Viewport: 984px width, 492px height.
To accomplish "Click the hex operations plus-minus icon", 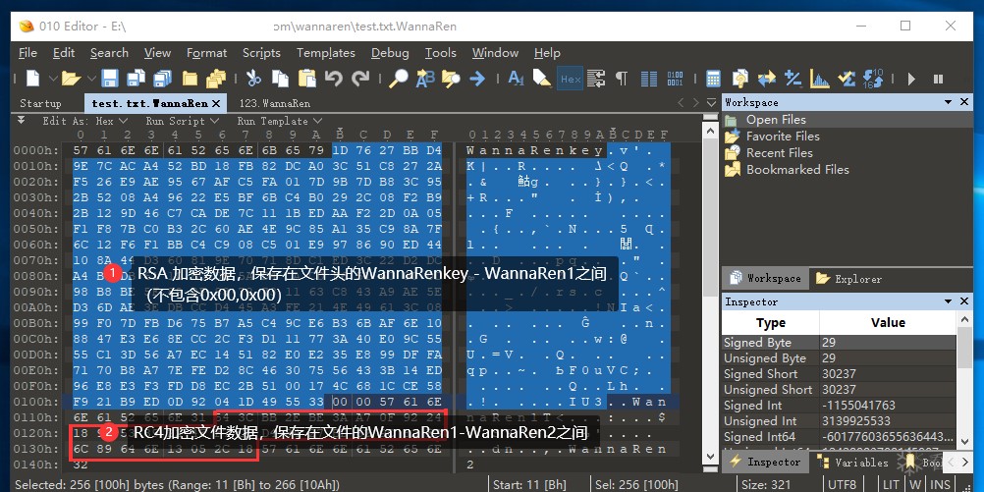I will pyautogui.click(x=793, y=79).
